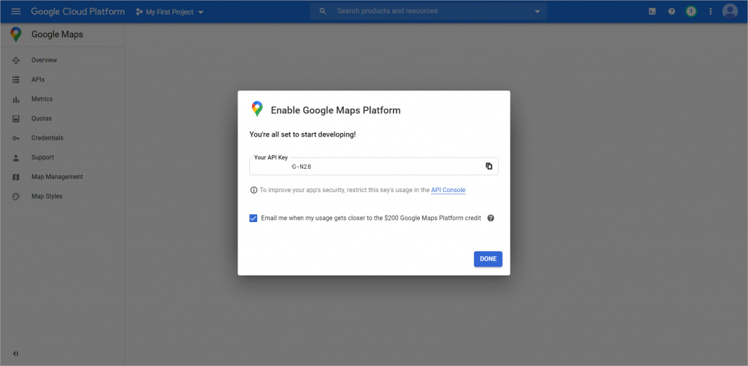Screen dimensions: 748x366
Task: Expand the search bar dropdown arrow
Action: pyautogui.click(x=538, y=12)
